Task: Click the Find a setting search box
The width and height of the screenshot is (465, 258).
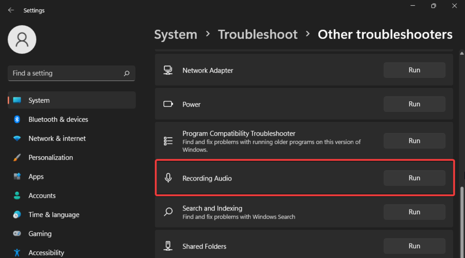Action: (65, 73)
